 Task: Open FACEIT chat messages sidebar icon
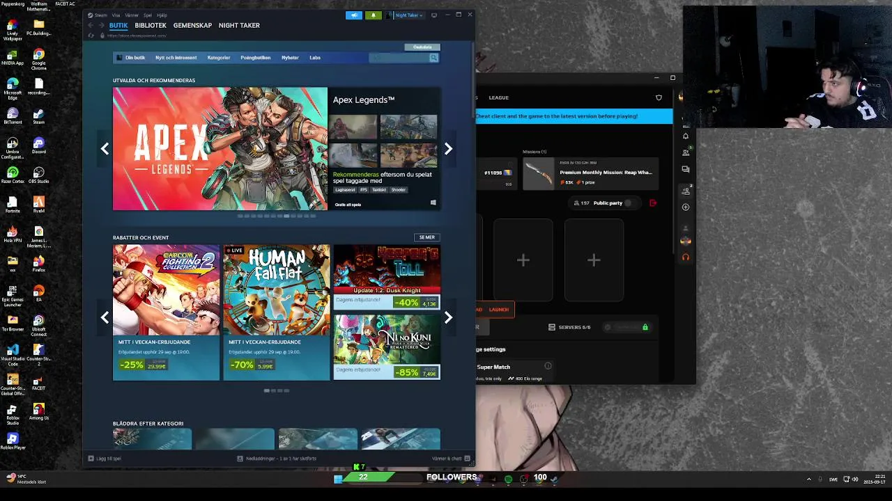[x=686, y=169]
